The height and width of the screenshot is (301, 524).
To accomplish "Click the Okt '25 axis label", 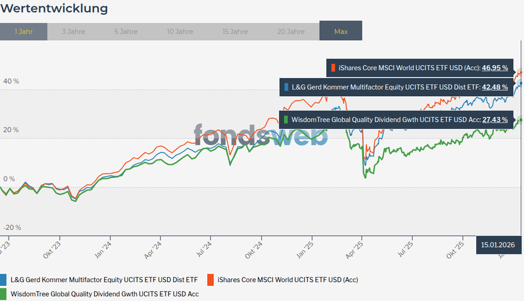I will (x=455, y=250).
